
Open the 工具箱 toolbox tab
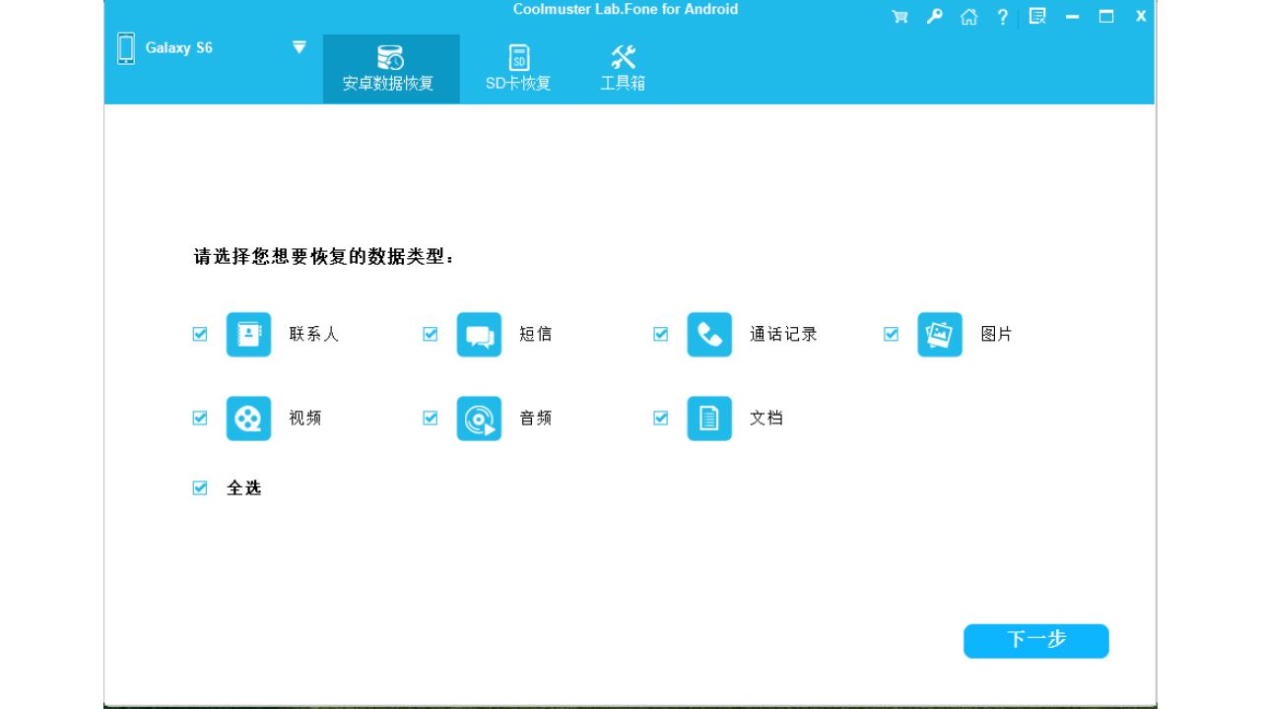622,68
